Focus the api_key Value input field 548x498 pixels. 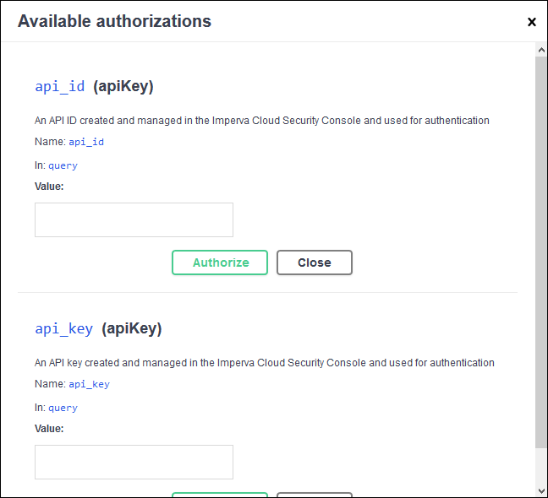(x=134, y=462)
